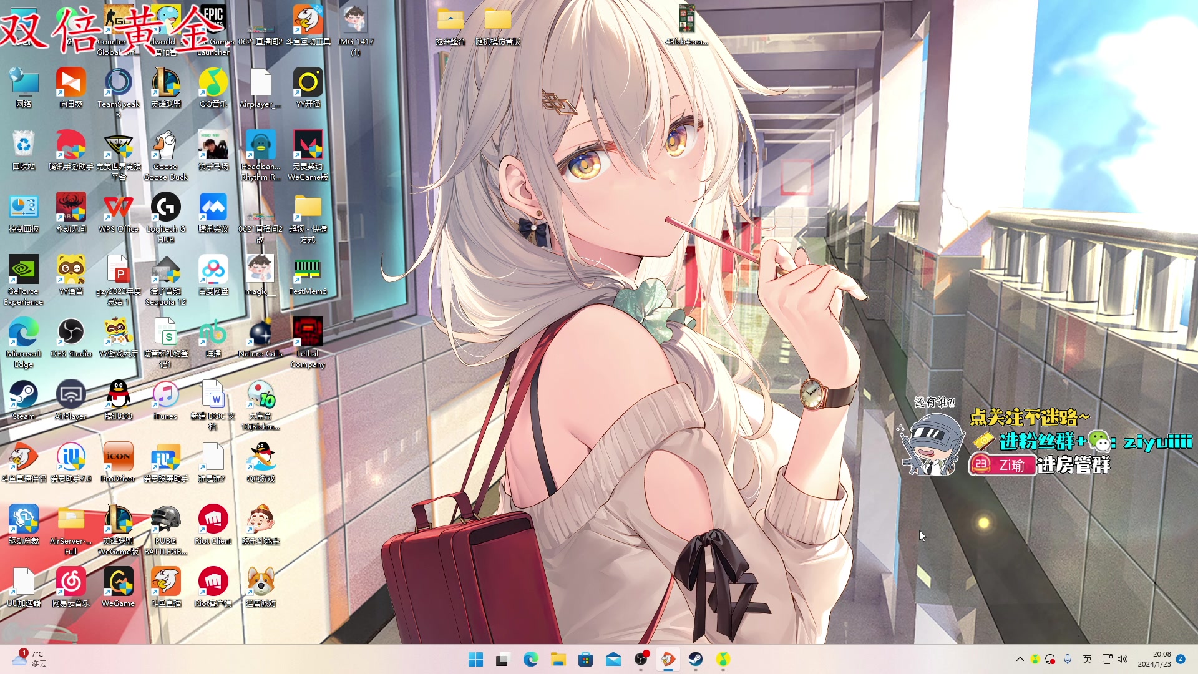
Task: Launch 网易云音乐 from the desktop
Action: click(x=71, y=587)
